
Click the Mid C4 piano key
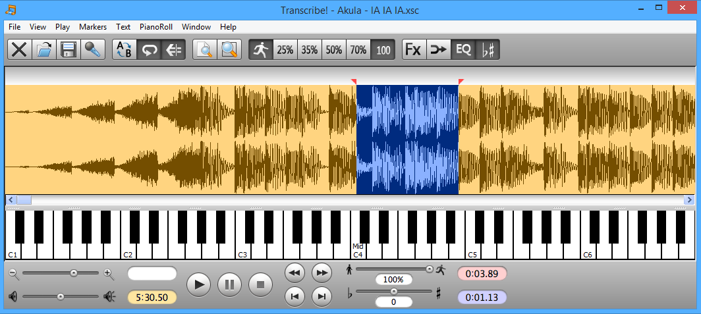pos(358,251)
